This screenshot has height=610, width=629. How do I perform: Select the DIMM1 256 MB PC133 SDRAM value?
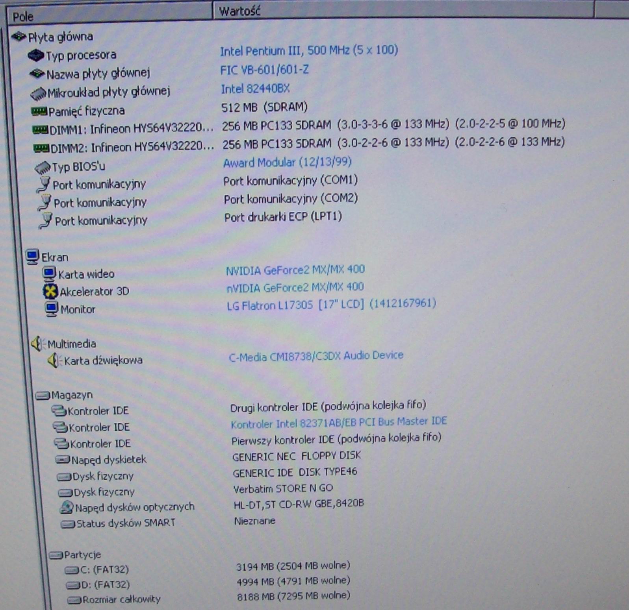[x=393, y=124]
